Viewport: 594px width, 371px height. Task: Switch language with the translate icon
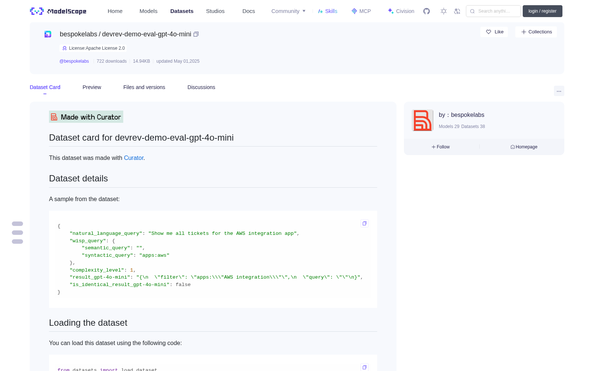457,11
